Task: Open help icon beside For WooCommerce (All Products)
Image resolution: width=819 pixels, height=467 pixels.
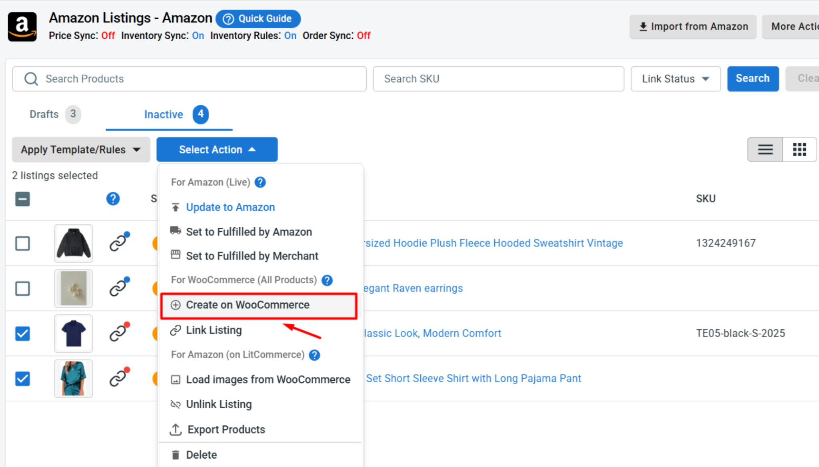Action: 327,280
